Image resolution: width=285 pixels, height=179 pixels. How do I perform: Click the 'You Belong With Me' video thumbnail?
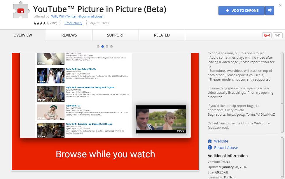[x=51, y=76]
